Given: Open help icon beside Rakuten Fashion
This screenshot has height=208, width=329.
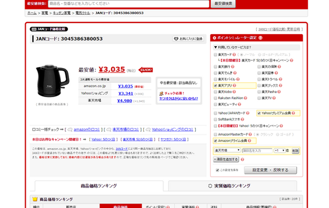Looking at the screenshot, I should click(245, 98).
